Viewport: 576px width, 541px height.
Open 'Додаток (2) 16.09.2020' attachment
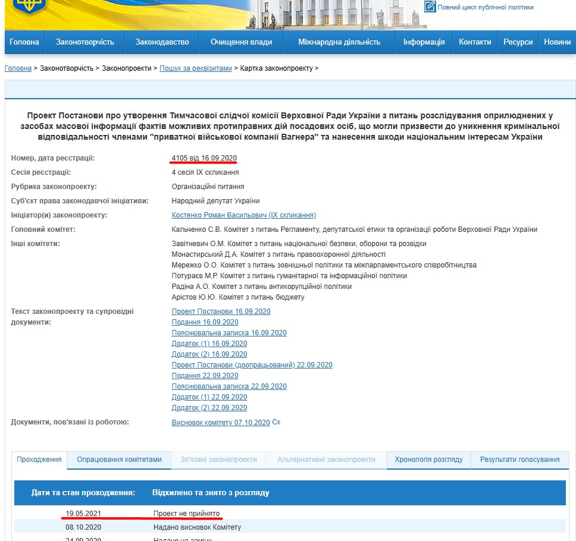[x=209, y=354]
